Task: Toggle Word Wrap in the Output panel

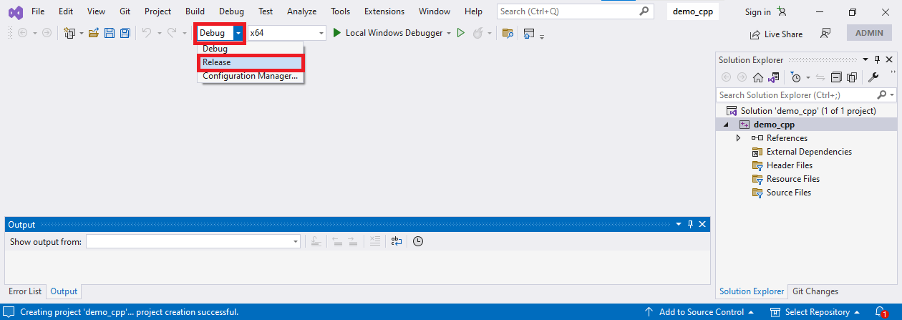Action: [x=397, y=241]
